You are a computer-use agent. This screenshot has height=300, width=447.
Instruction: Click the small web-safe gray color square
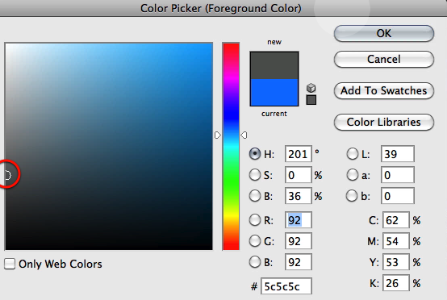point(311,100)
